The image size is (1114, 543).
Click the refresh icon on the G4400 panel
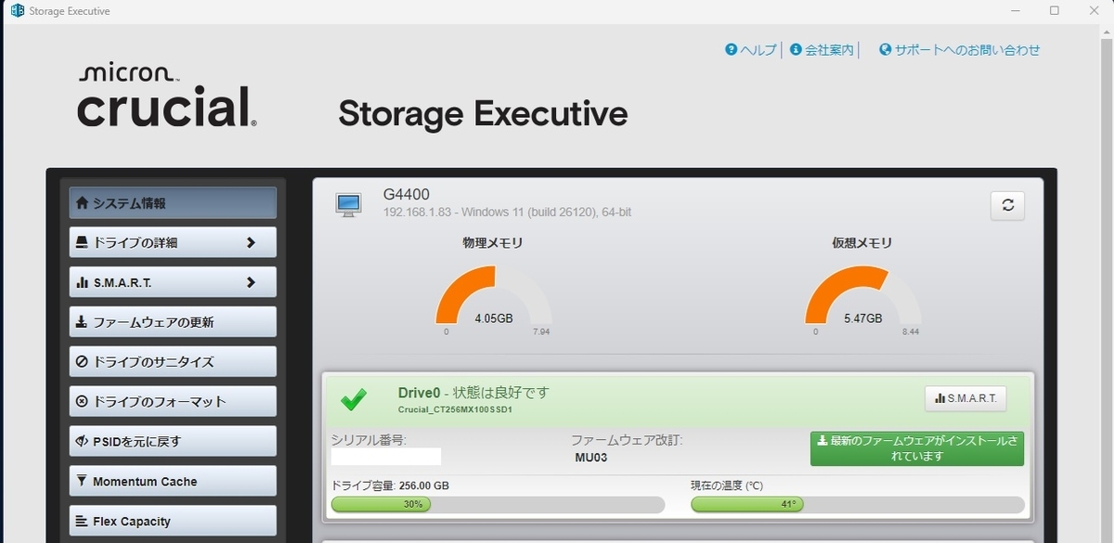pyautogui.click(x=1008, y=205)
